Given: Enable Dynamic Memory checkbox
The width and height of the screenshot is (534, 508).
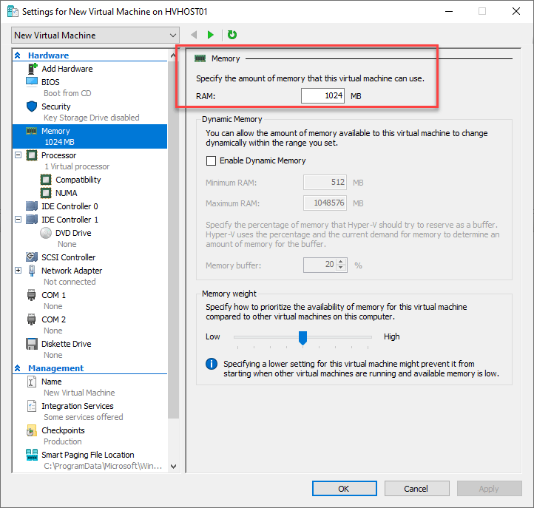Looking at the screenshot, I should [x=211, y=160].
